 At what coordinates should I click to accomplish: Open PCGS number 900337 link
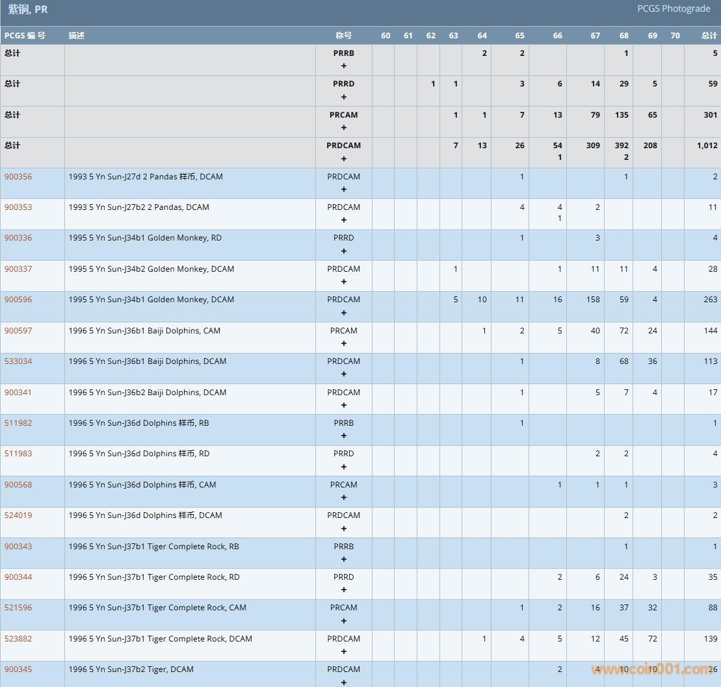click(x=18, y=268)
